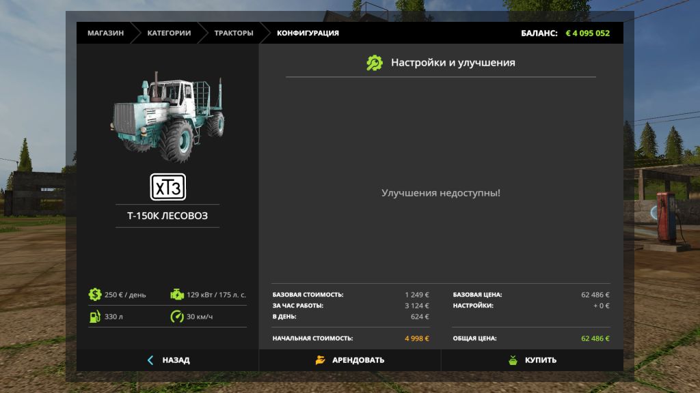Click the engine power icon

click(176, 295)
